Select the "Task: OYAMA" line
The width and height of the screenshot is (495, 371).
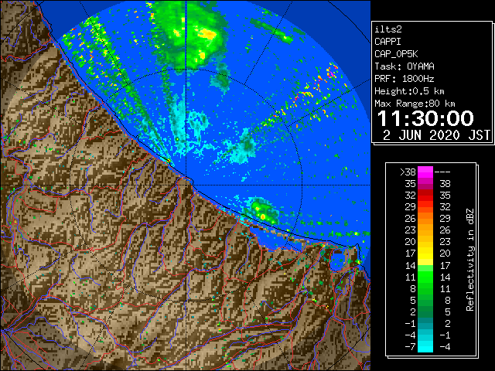click(x=405, y=66)
